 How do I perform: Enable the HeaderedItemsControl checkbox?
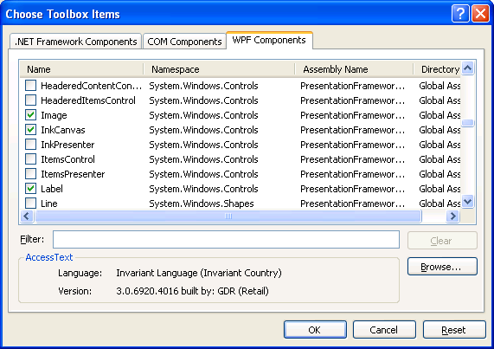[x=30, y=100]
